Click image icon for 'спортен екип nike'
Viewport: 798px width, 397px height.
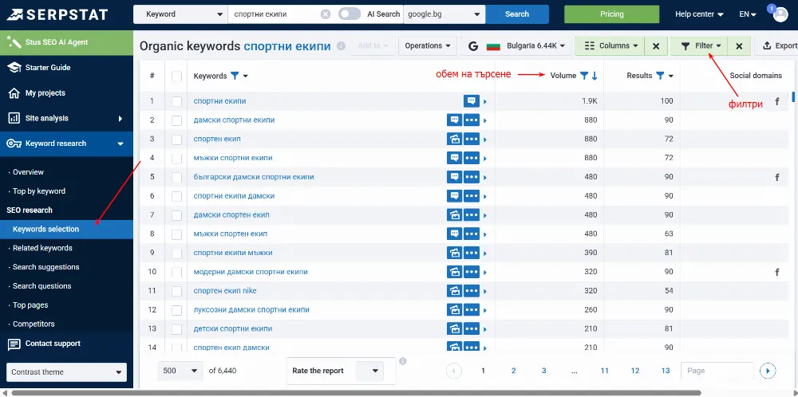[455, 291]
